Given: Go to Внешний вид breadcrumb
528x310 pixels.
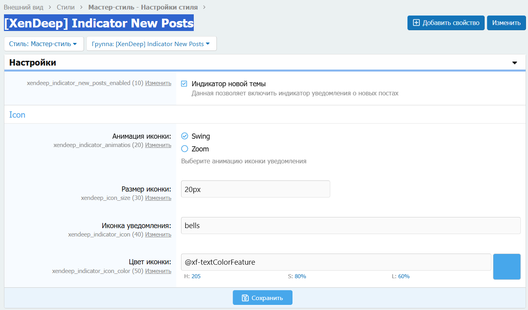Looking at the screenshot, I should pos(23,7).
